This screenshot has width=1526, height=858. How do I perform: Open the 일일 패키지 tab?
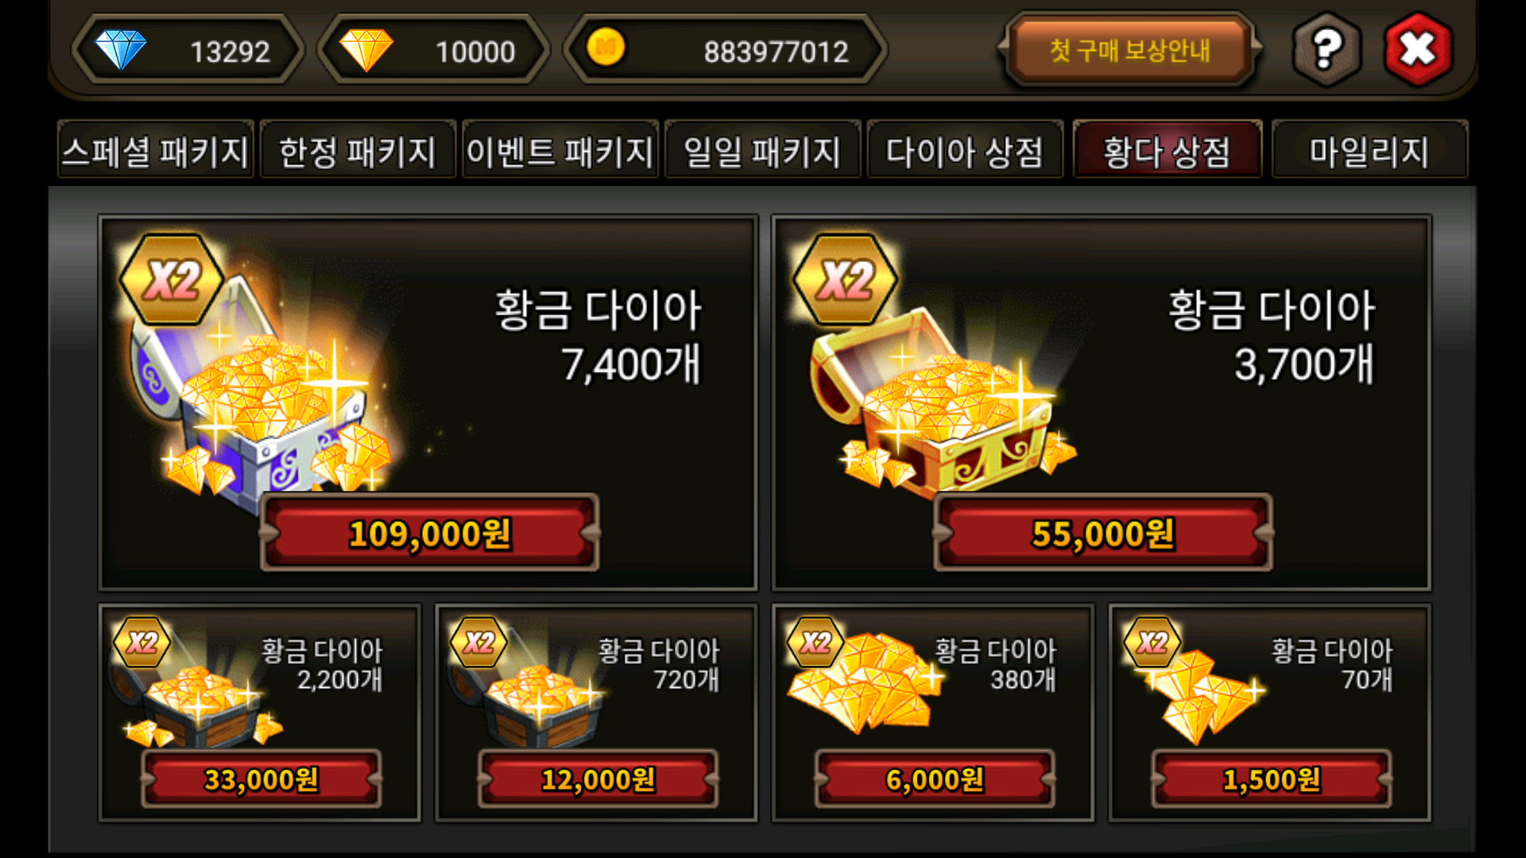[x=762, y=151]
